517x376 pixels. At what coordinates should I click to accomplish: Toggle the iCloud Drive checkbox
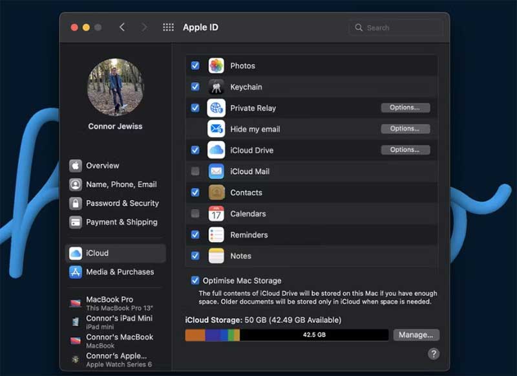point(195,150)
